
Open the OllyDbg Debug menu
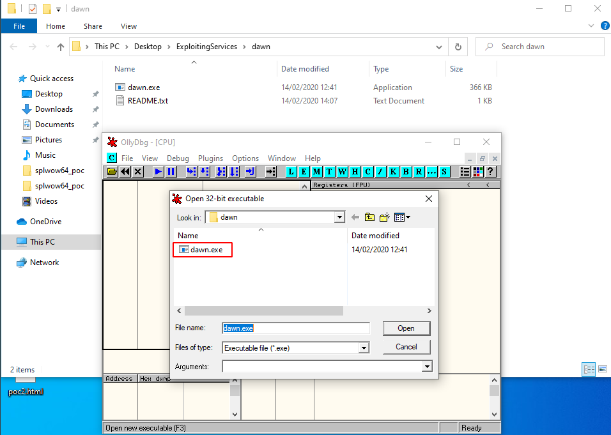(x=178, y=158)
